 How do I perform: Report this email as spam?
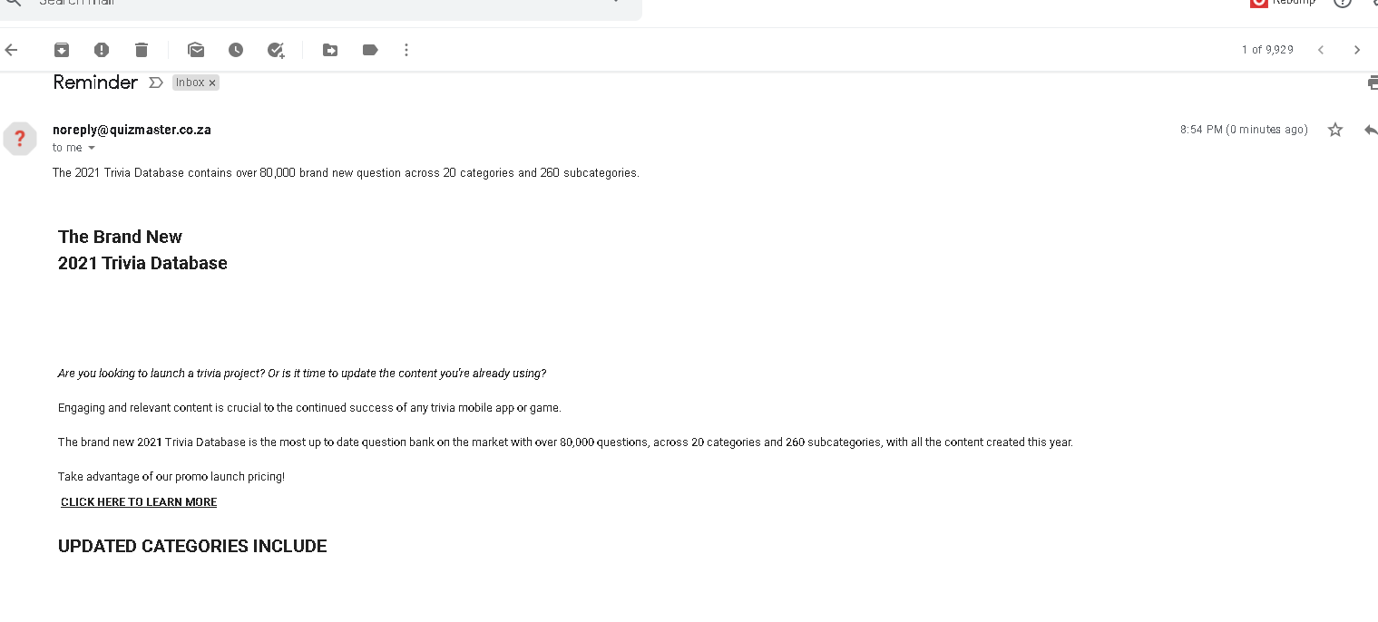click(102, 50)
